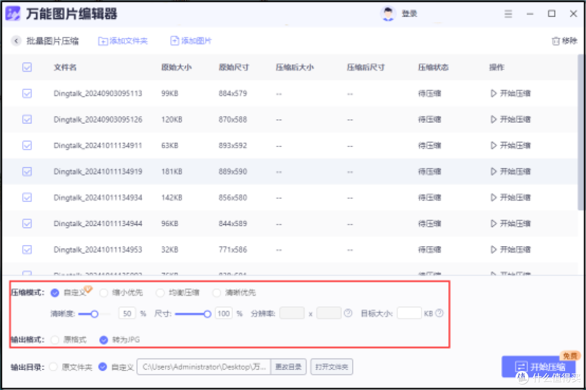
Task: Click the 添加文件夹 folder icon
Action: (x=103, y=41)
